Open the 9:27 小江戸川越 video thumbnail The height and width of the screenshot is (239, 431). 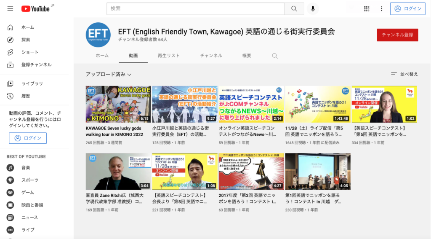point(185,104)
